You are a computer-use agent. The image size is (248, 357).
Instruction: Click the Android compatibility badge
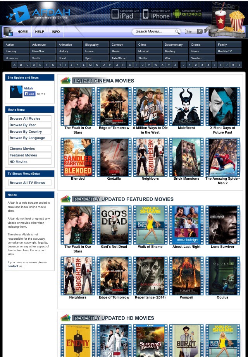188,14
